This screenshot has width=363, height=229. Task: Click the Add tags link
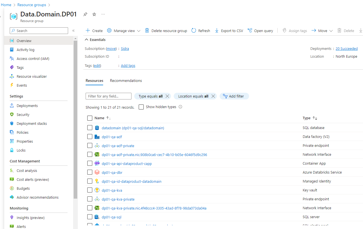pos(128,65)
